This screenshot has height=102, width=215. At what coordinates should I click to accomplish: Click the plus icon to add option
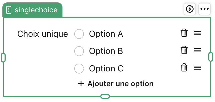coord(81,83)
